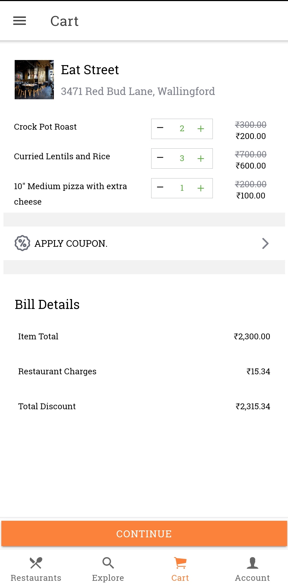Tap the Eat Street restaurant name
Image resolution: width=288 pixels, height=588 pixels.
coord(90,70)
